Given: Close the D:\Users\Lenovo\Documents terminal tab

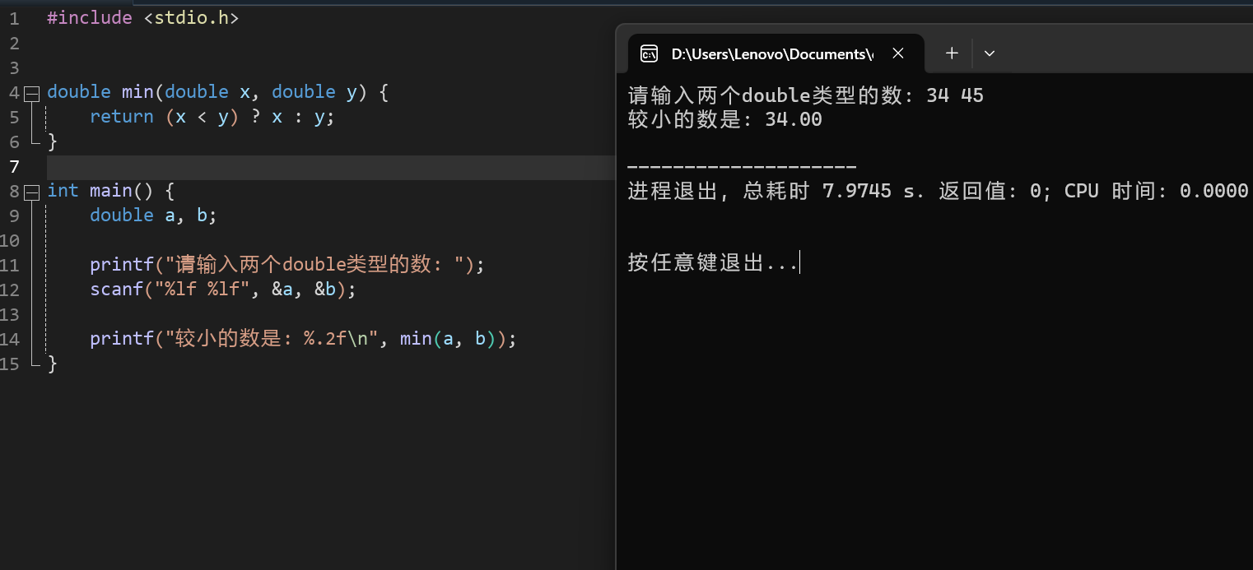Looking at the screenshot, I should click(x=897, y=53).
